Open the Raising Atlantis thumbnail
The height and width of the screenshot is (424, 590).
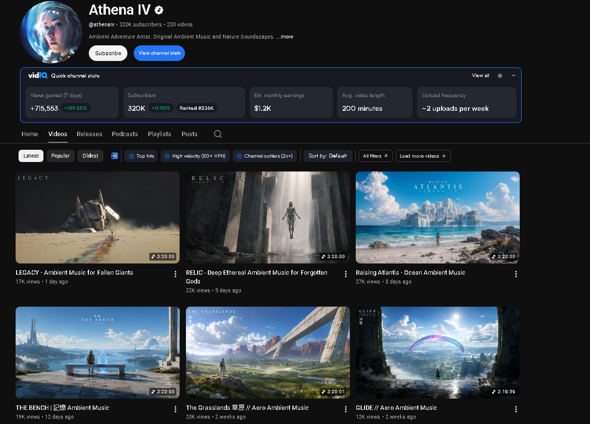click(x=438, y=217)
